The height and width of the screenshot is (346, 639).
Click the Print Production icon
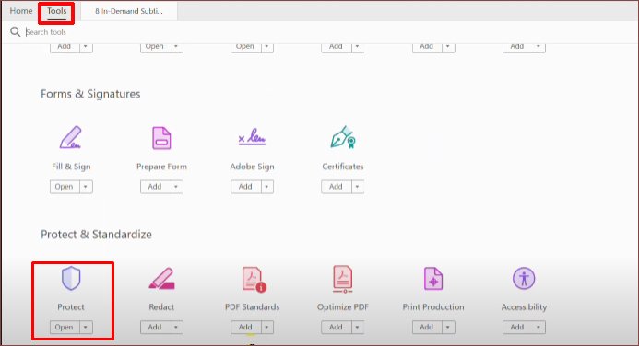pos(433,279)
